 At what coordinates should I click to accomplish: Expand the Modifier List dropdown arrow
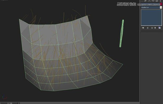click(161, 7)
